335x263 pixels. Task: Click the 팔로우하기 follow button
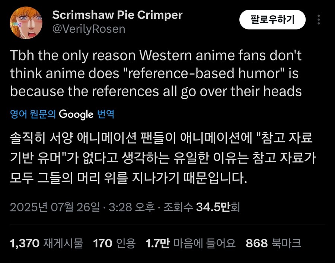[x=272, y=19]
